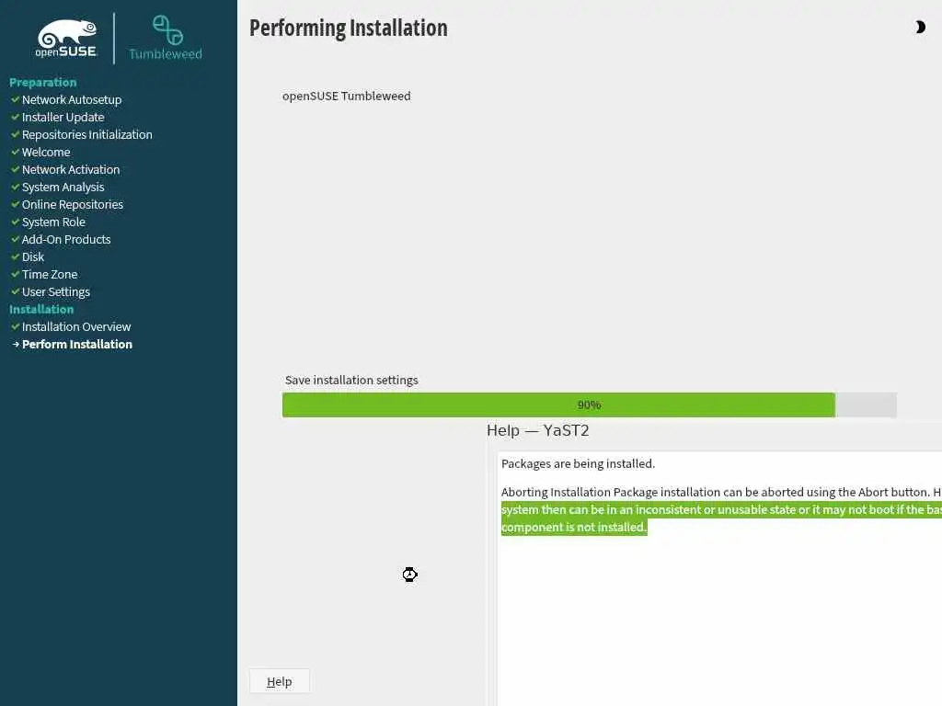942x706 pixels.
Task: Select the System Analysis step
Action: (x=63, y=187)
